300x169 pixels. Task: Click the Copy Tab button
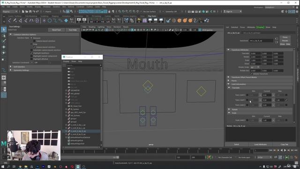point(284,145)
